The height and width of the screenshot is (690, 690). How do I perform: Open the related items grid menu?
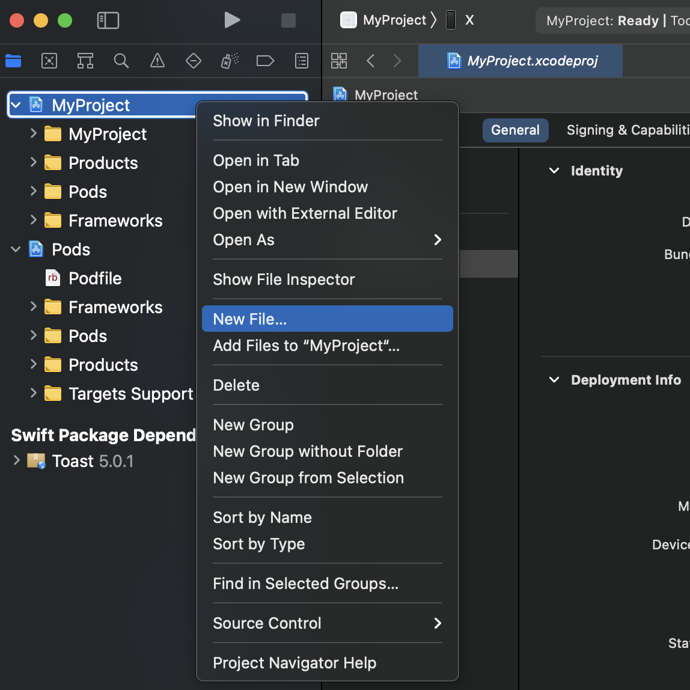pyautogui.click(x=339, y=61)
